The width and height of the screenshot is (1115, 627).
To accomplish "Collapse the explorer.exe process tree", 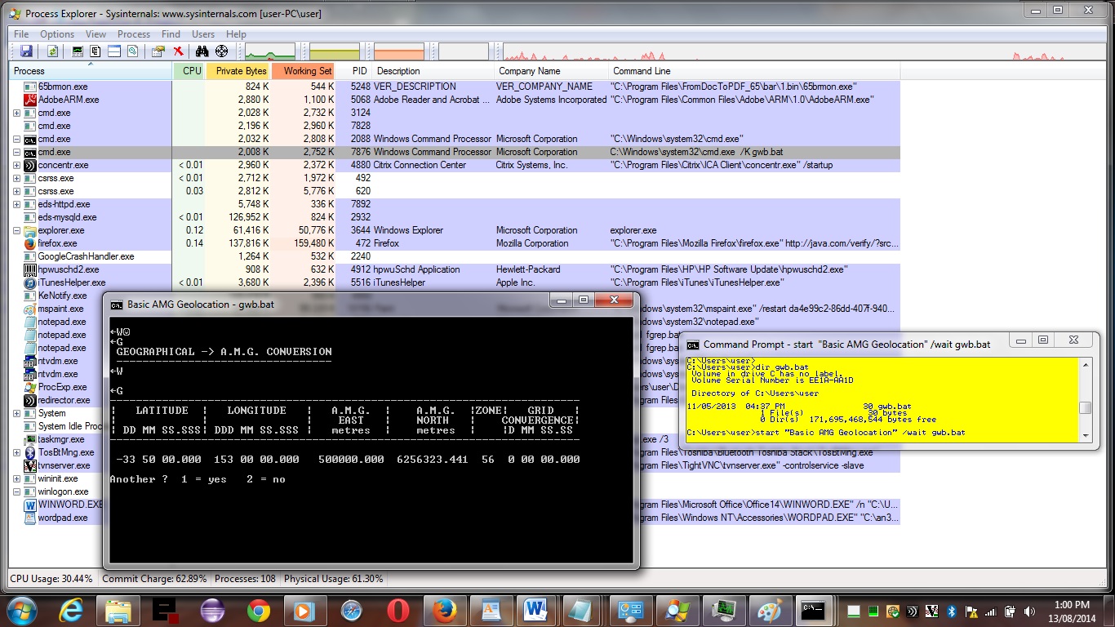I will tap(17, 231).
